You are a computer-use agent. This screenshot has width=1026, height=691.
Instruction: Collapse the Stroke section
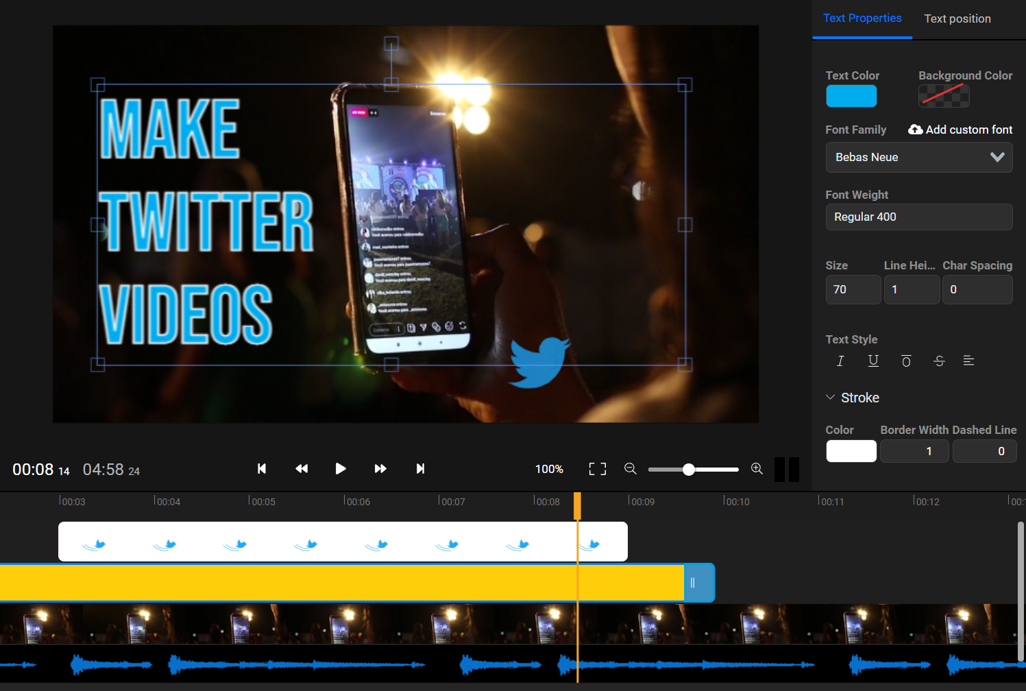point(831,397)
